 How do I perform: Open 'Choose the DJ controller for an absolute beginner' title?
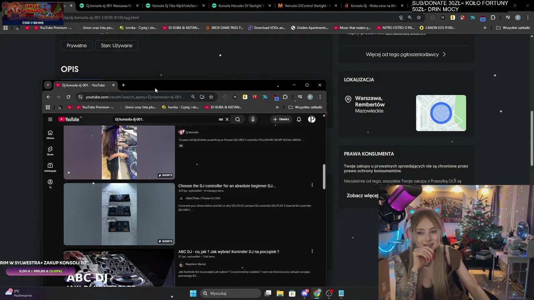pos(227,186)
